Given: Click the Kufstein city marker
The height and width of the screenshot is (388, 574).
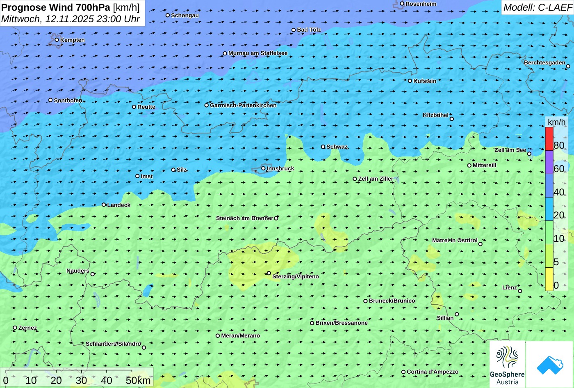Looking at the screenshot, I should (410, 81).
